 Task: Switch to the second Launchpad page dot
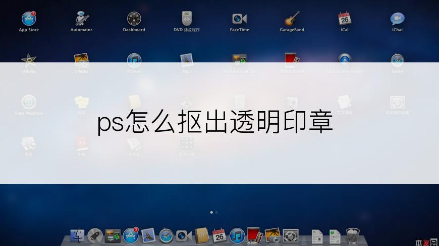coord(216,212)
